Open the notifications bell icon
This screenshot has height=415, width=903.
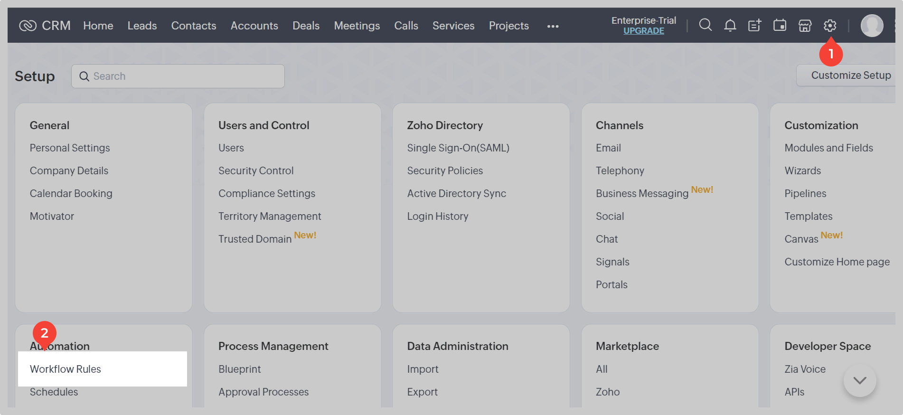[730, 25]
